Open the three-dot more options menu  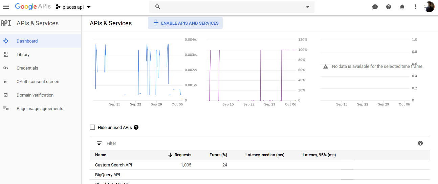(x=416, y=7)
